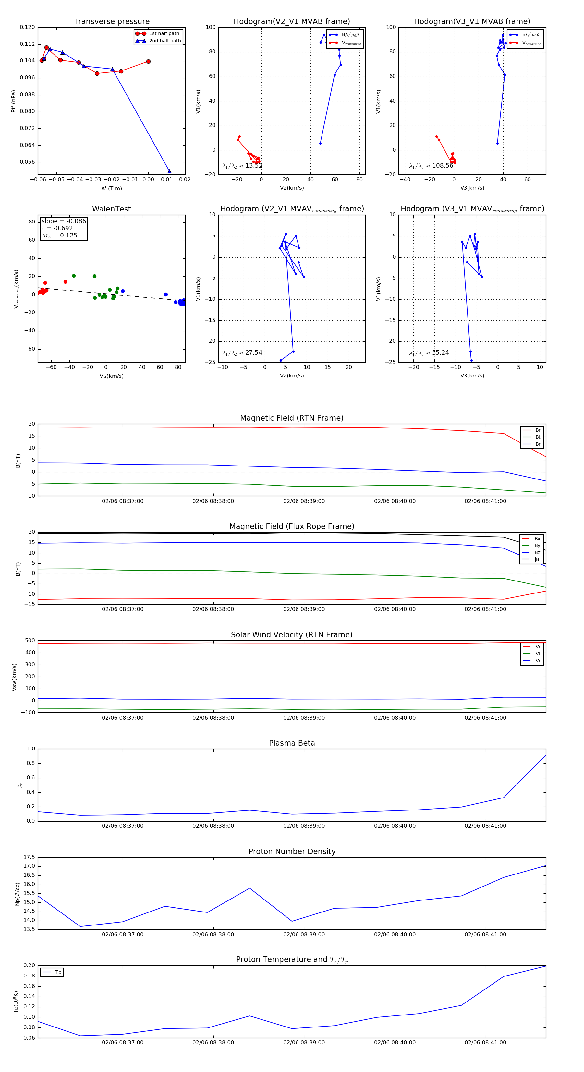Click the "Np(#/cc)" y-axis label
Viewport: 584px width, 1072px height.
point(17,893)
